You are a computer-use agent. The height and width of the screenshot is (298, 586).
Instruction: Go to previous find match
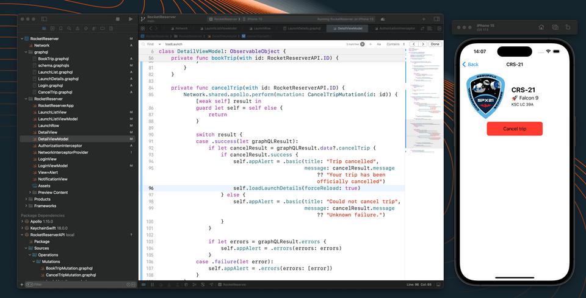click(x=414, y=44)
